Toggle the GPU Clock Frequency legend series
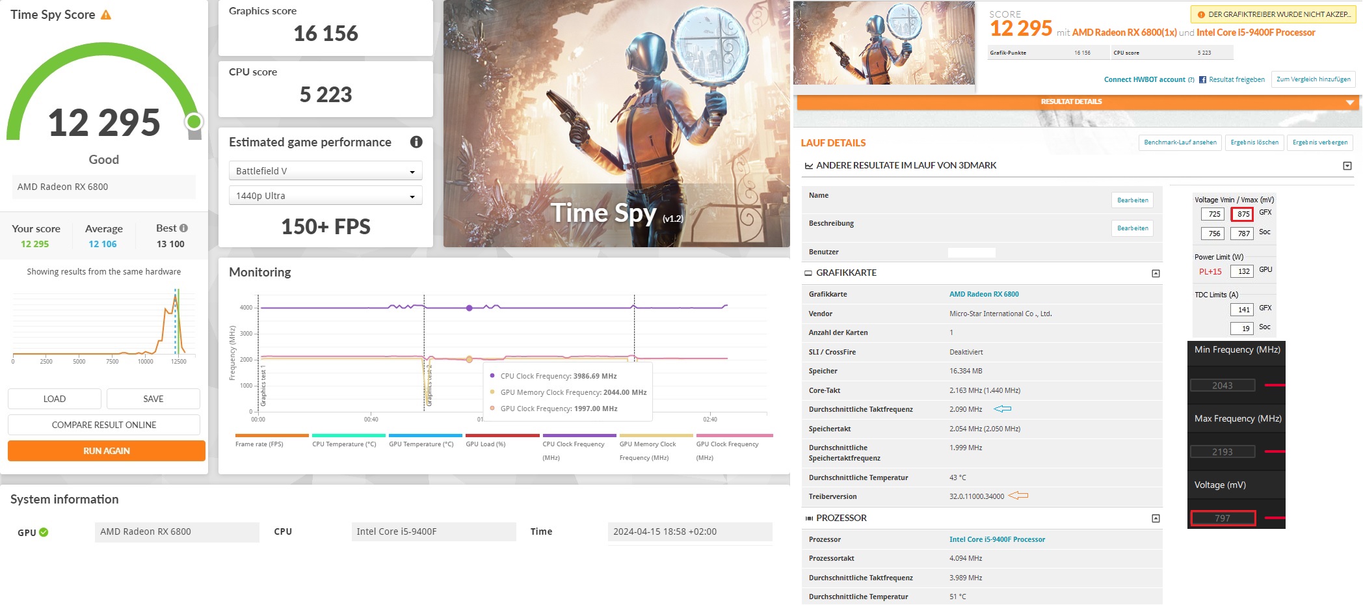This screenshot has width=1363, height=605. point(734,447)
